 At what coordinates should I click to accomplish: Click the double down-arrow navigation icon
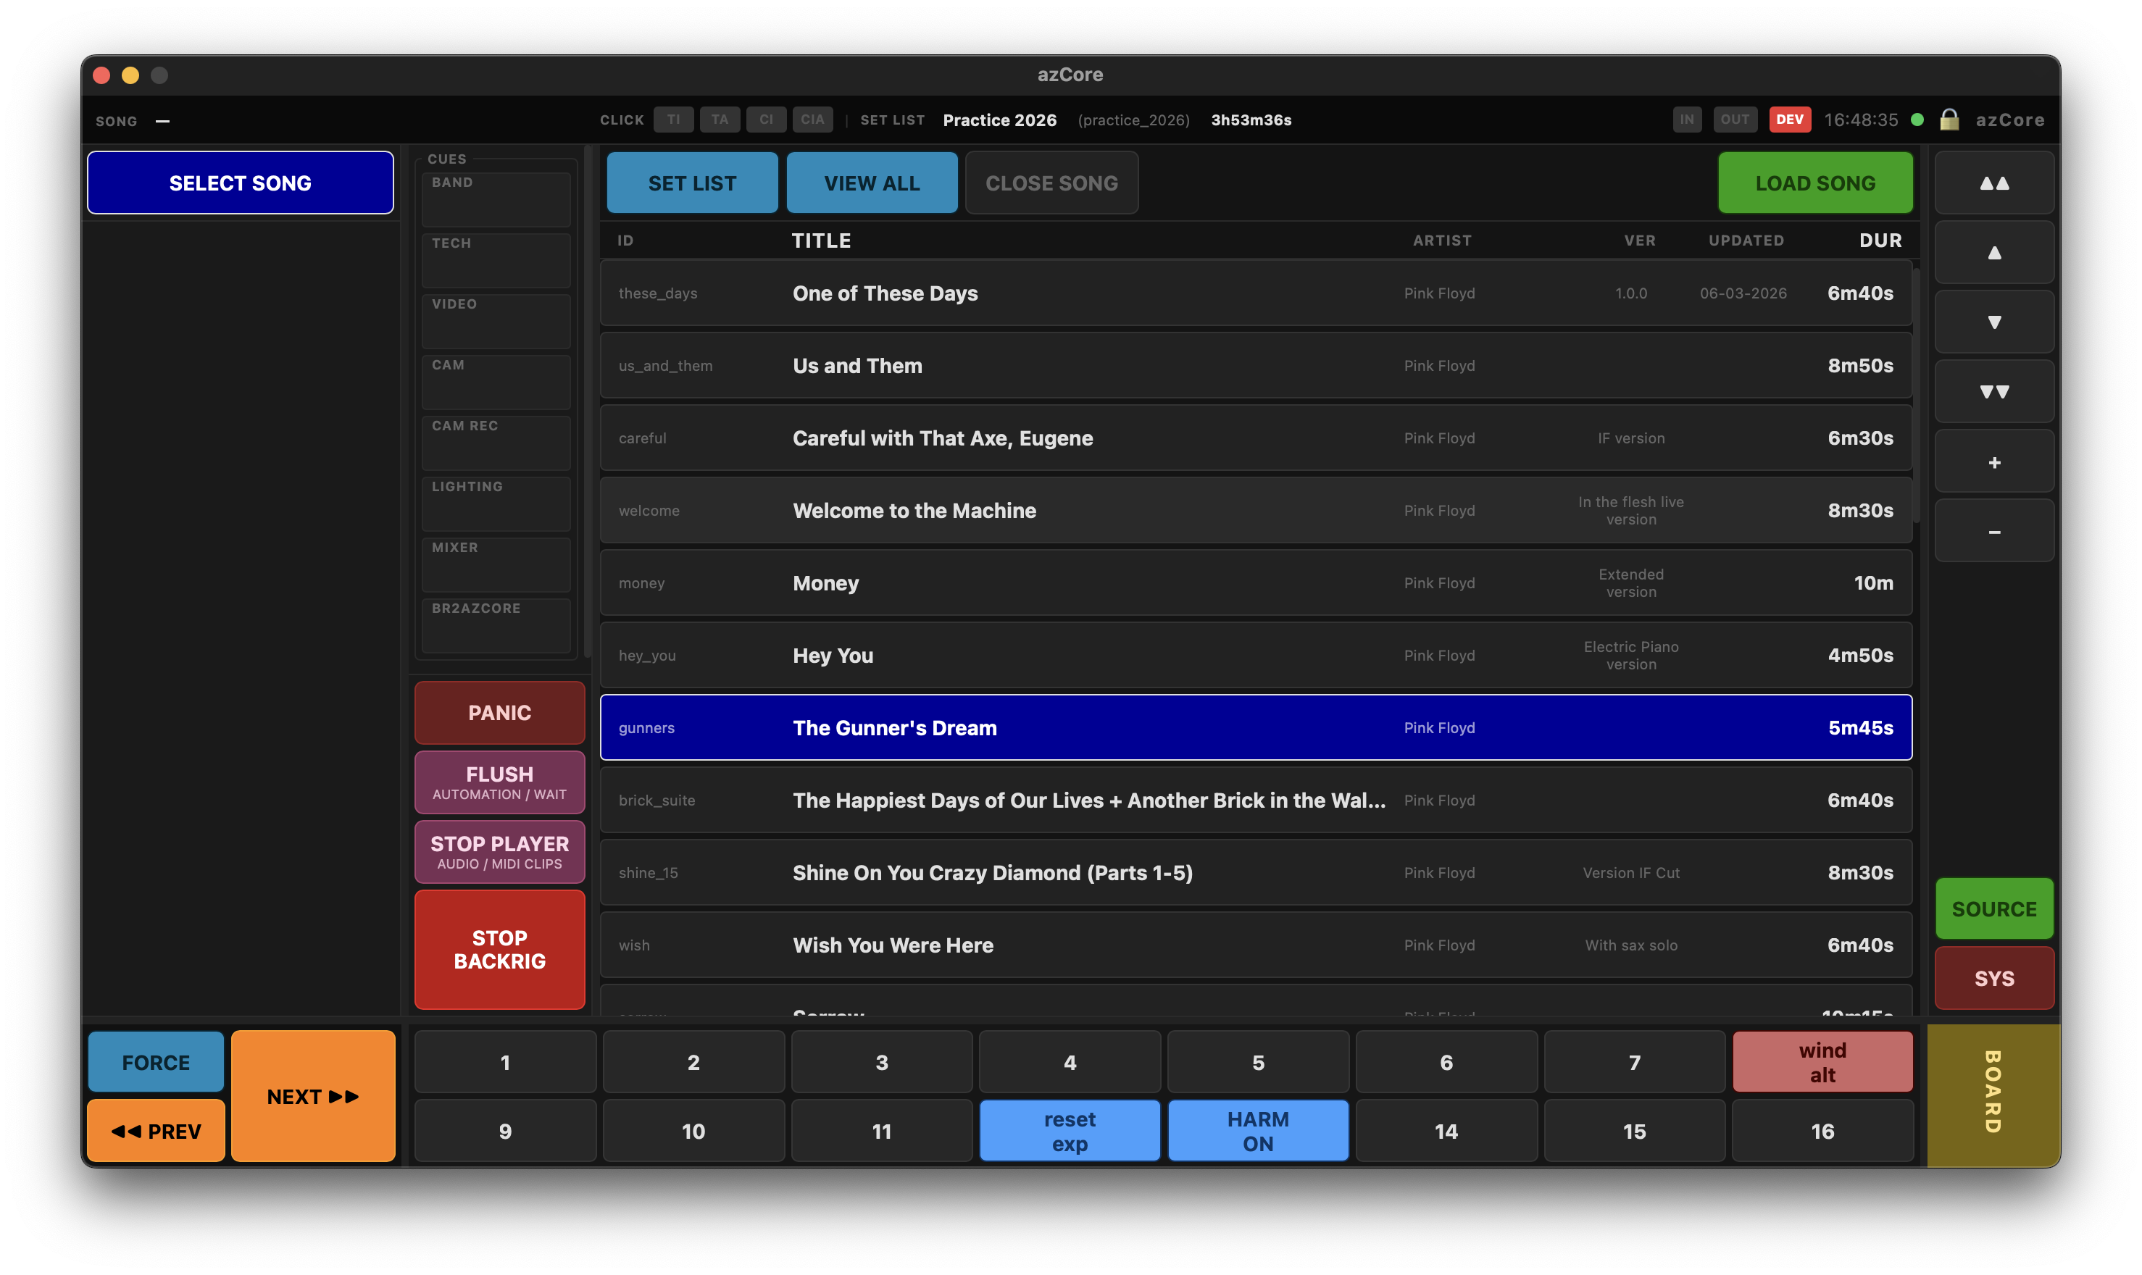click(x=1993, y=391)
